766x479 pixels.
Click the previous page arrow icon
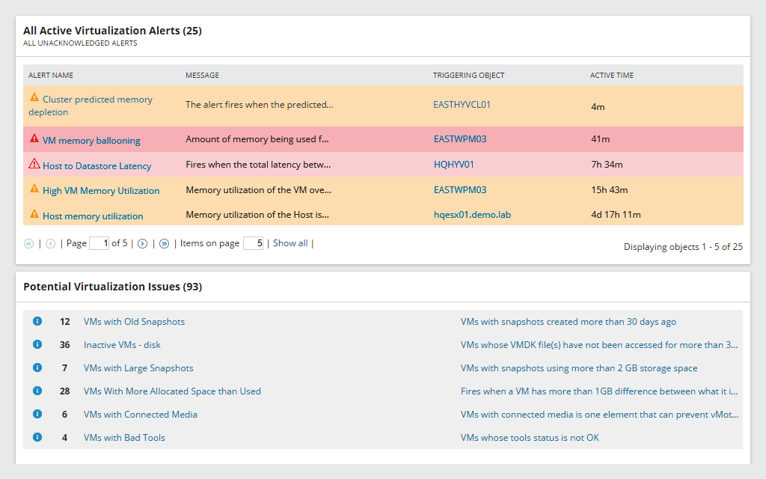(50, 242)
